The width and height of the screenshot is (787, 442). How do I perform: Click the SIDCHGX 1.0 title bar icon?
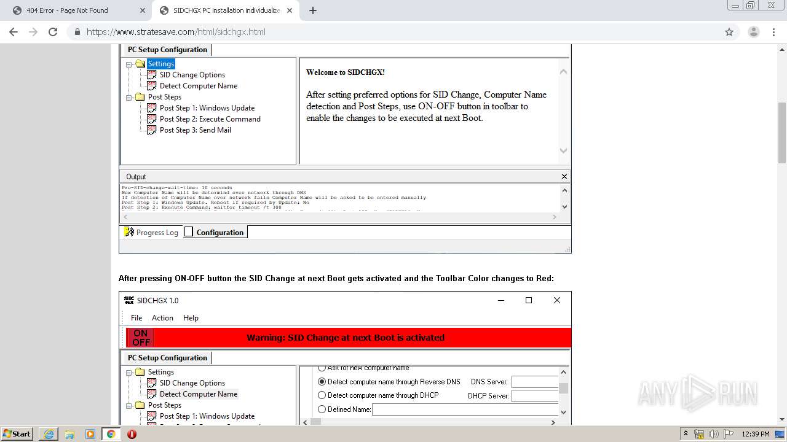pos(129,300)
